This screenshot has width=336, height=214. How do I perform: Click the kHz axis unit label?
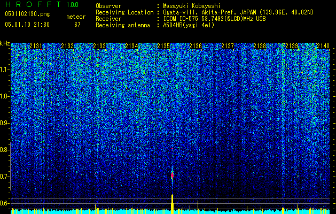[x=5, y=43]
